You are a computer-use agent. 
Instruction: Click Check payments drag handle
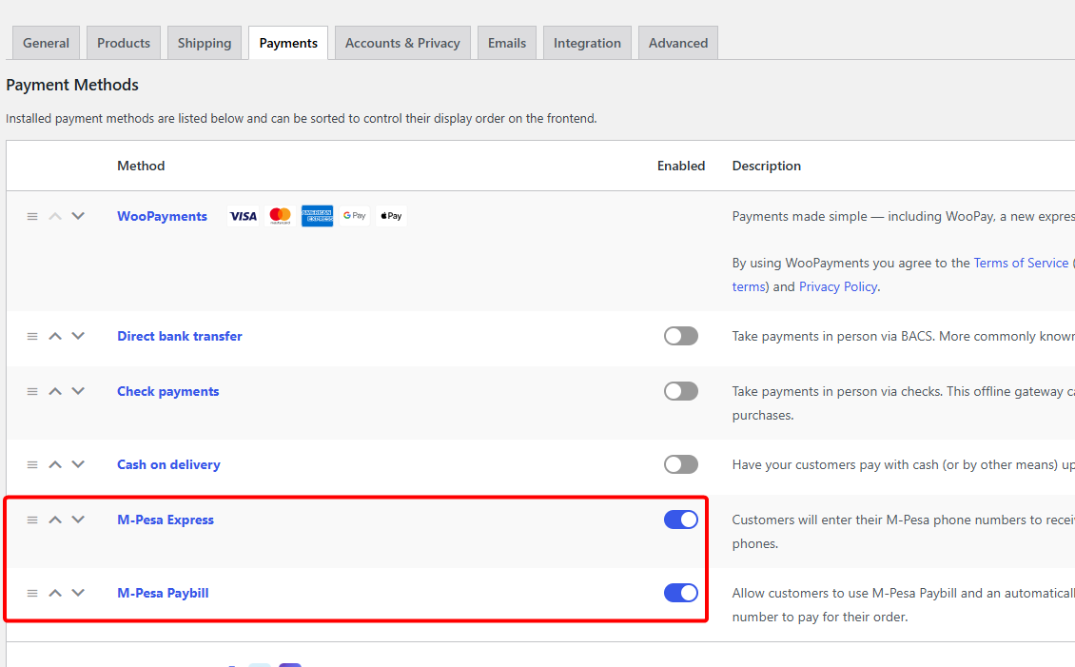(32, 391)
